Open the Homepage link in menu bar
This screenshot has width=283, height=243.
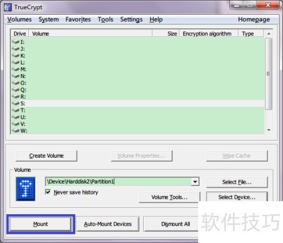(254, 19)
